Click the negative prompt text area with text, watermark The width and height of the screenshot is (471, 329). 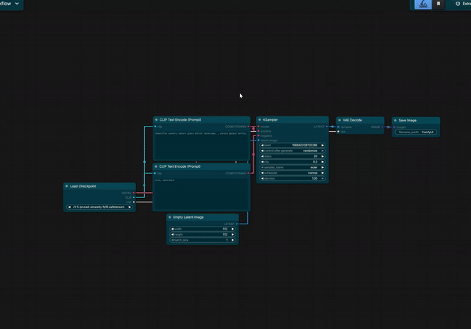(201, 194)
